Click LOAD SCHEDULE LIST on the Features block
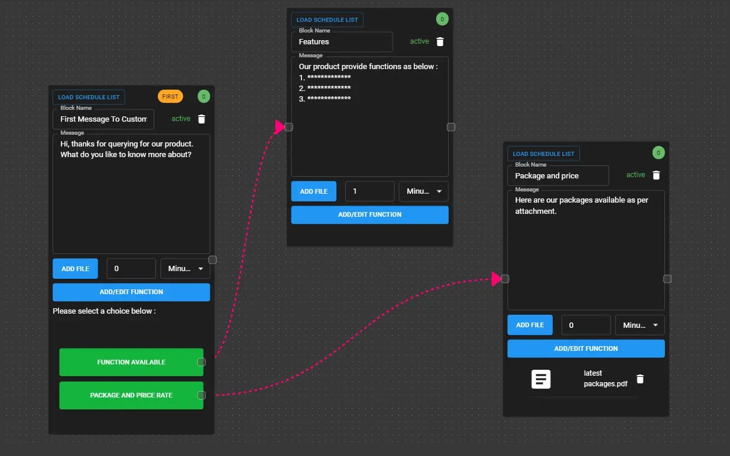The image size is (730, 456). click(x=326, y=19)
